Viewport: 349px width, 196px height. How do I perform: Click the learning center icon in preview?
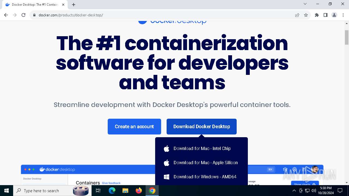coord(285,169)
